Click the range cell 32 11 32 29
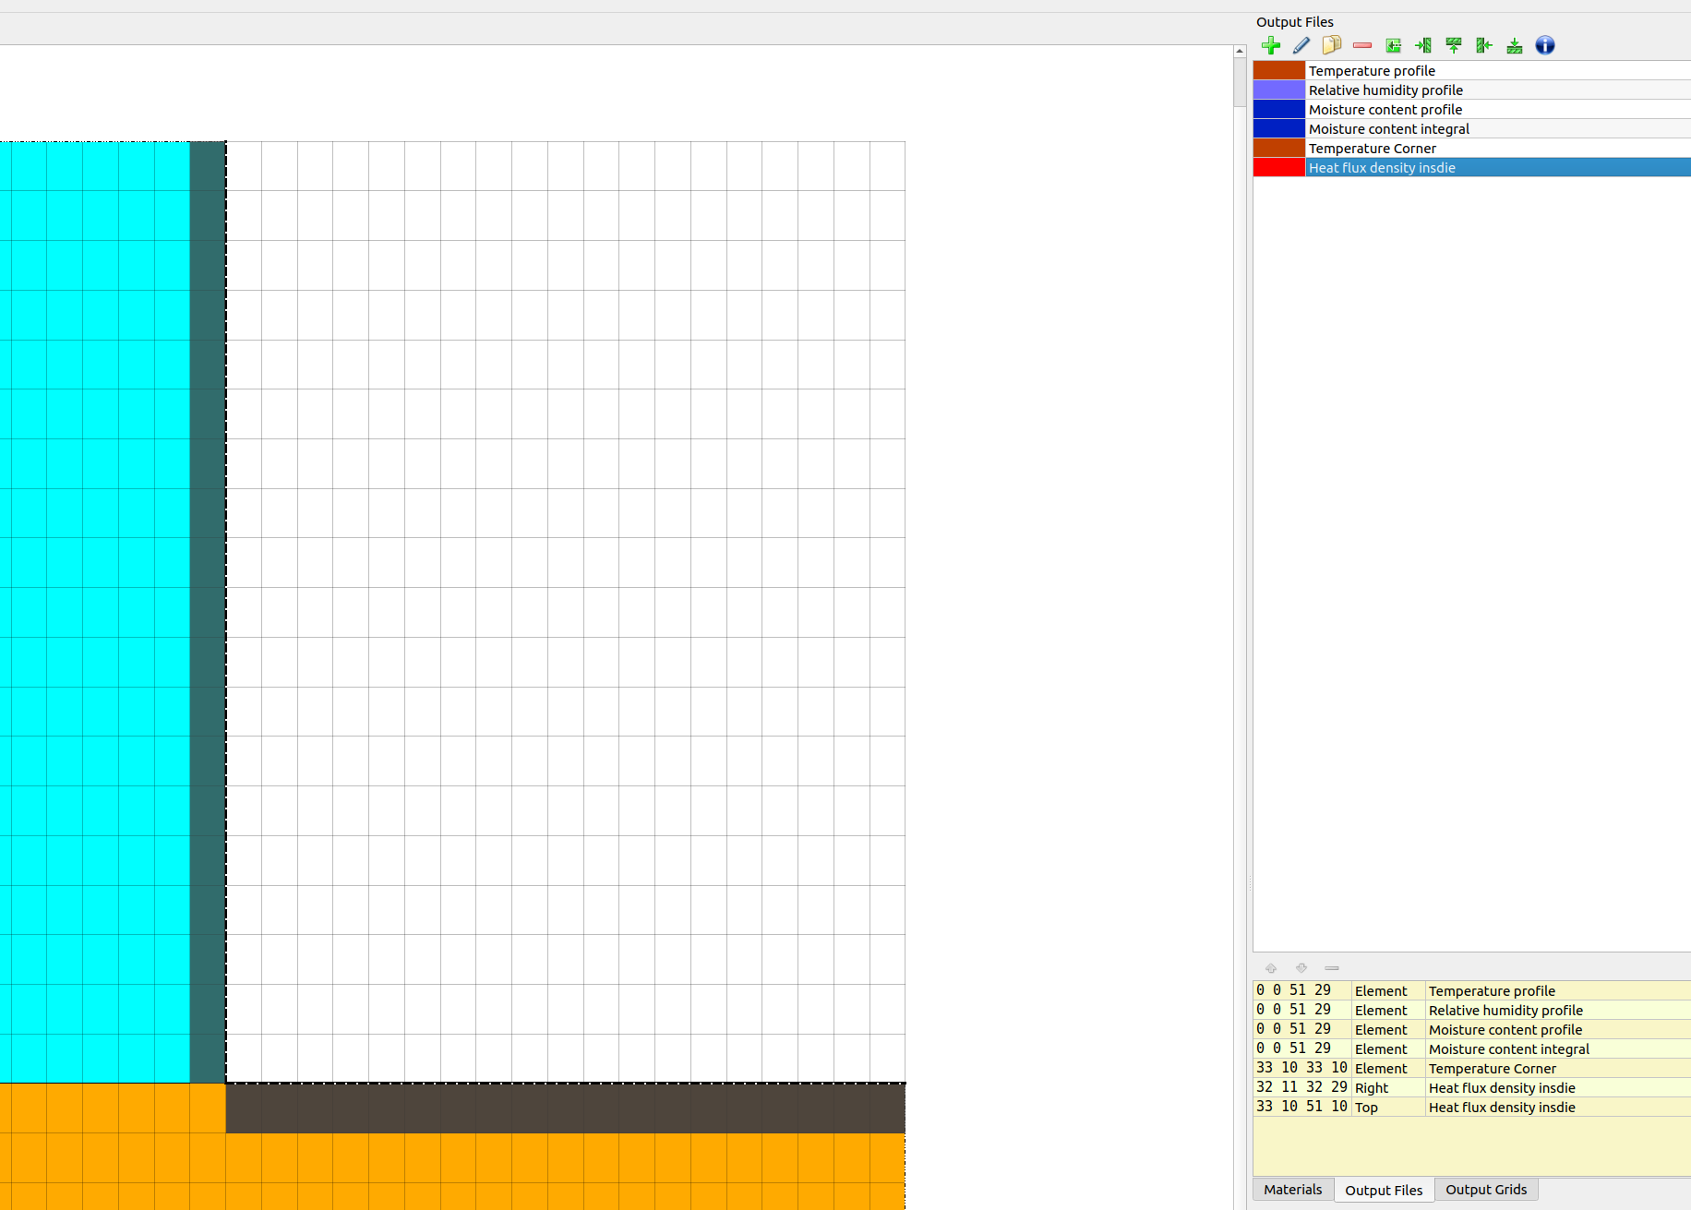Viewport: 1691px width, 1210px height. point(1302,1088)
